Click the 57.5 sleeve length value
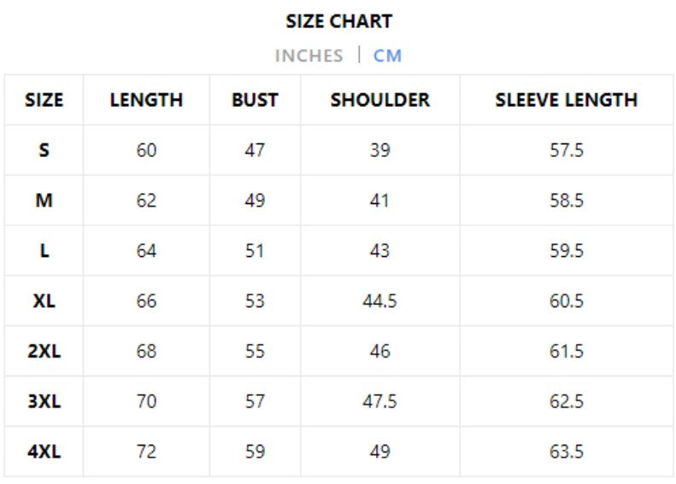Image resolution: width=676 pixels, height=484 pixels. (566, 150)
